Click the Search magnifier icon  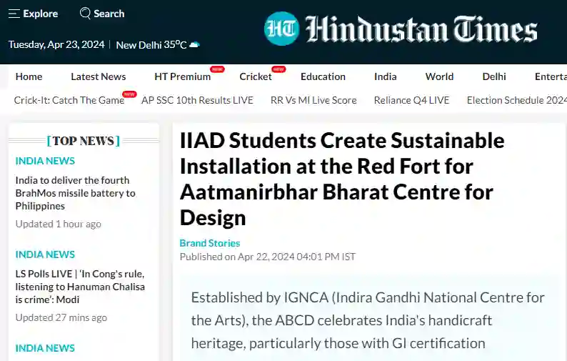coord(85,14)
